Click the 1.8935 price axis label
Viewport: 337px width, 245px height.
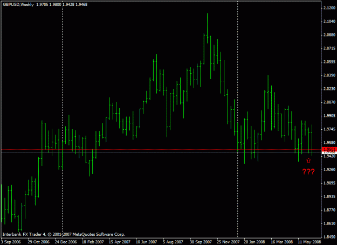pos(329,197)
